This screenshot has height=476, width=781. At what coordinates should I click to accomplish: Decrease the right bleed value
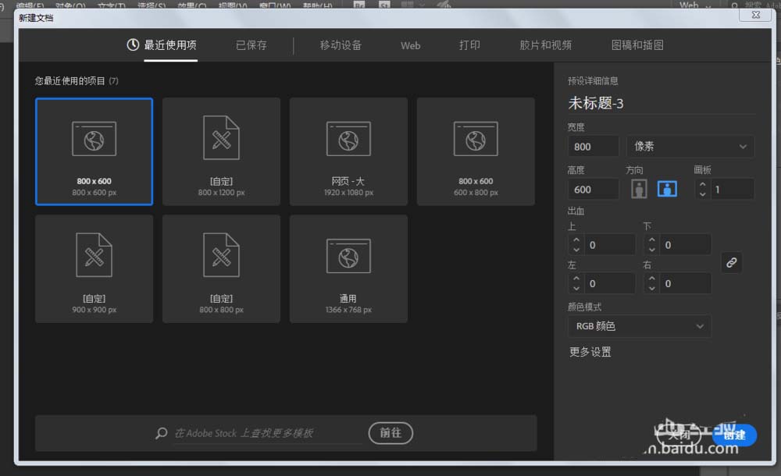[652, 288]
